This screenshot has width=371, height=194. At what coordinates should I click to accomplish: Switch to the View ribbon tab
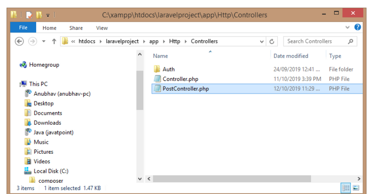(102, 28)
